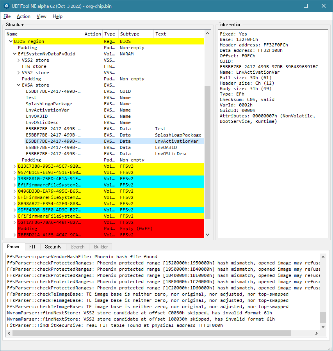This screenshot has width=333, height=351.
Task: Click the Phoenix hash file found log line
Action: 82,257
